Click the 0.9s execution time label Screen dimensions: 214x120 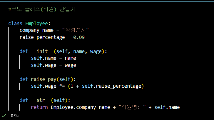pyautogui.click(x=15, y=116)
